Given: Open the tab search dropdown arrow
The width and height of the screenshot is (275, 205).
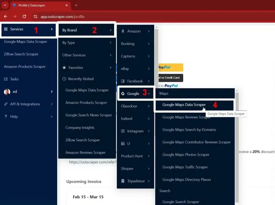Looking at the screenshot, I should [5, 5].
